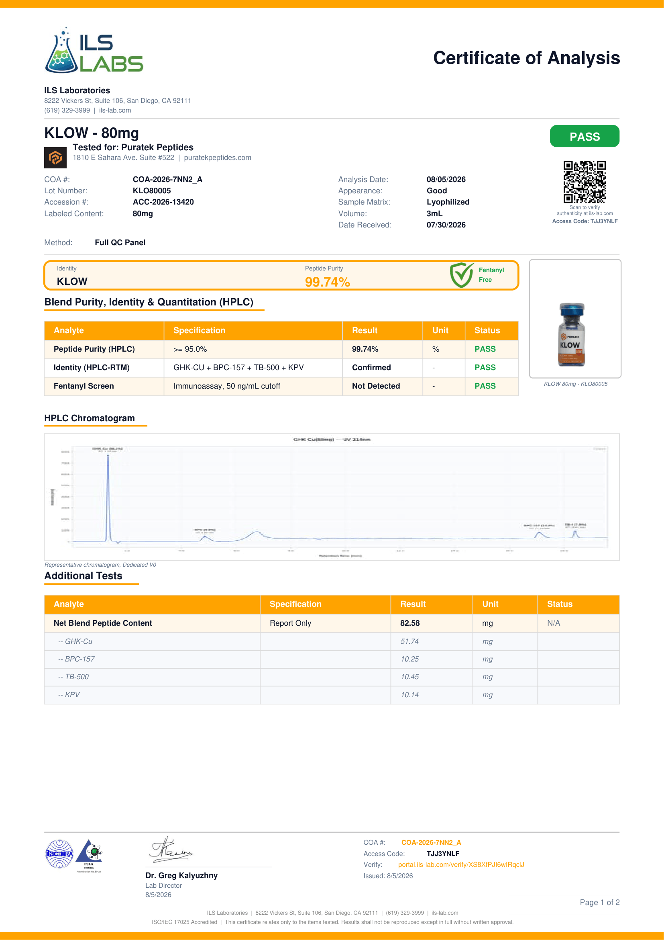The image size is (664, 940).
Task: Click the Puratek Peptides logo icon
Action: [x=55, y=158]
